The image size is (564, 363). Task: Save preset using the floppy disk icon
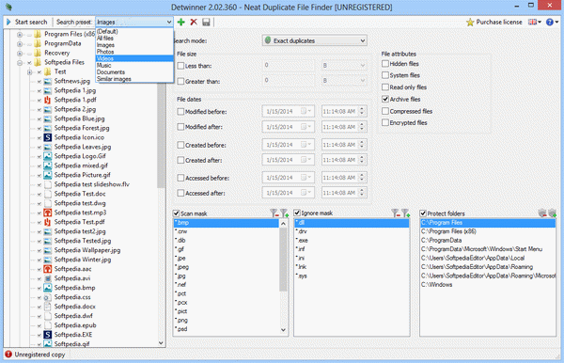click(206, 22)
